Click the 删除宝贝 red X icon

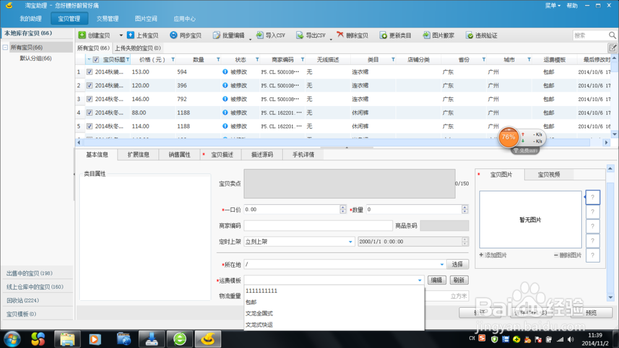point(340,35)
